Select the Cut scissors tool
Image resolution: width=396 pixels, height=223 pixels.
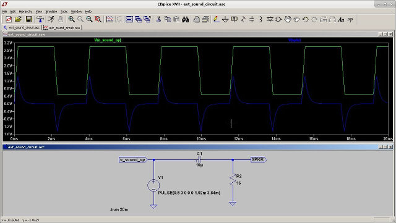tap(158, 19)
